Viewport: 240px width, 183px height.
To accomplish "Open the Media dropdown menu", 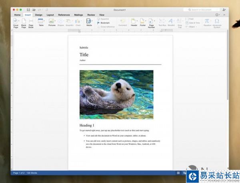I will (92, 21).
